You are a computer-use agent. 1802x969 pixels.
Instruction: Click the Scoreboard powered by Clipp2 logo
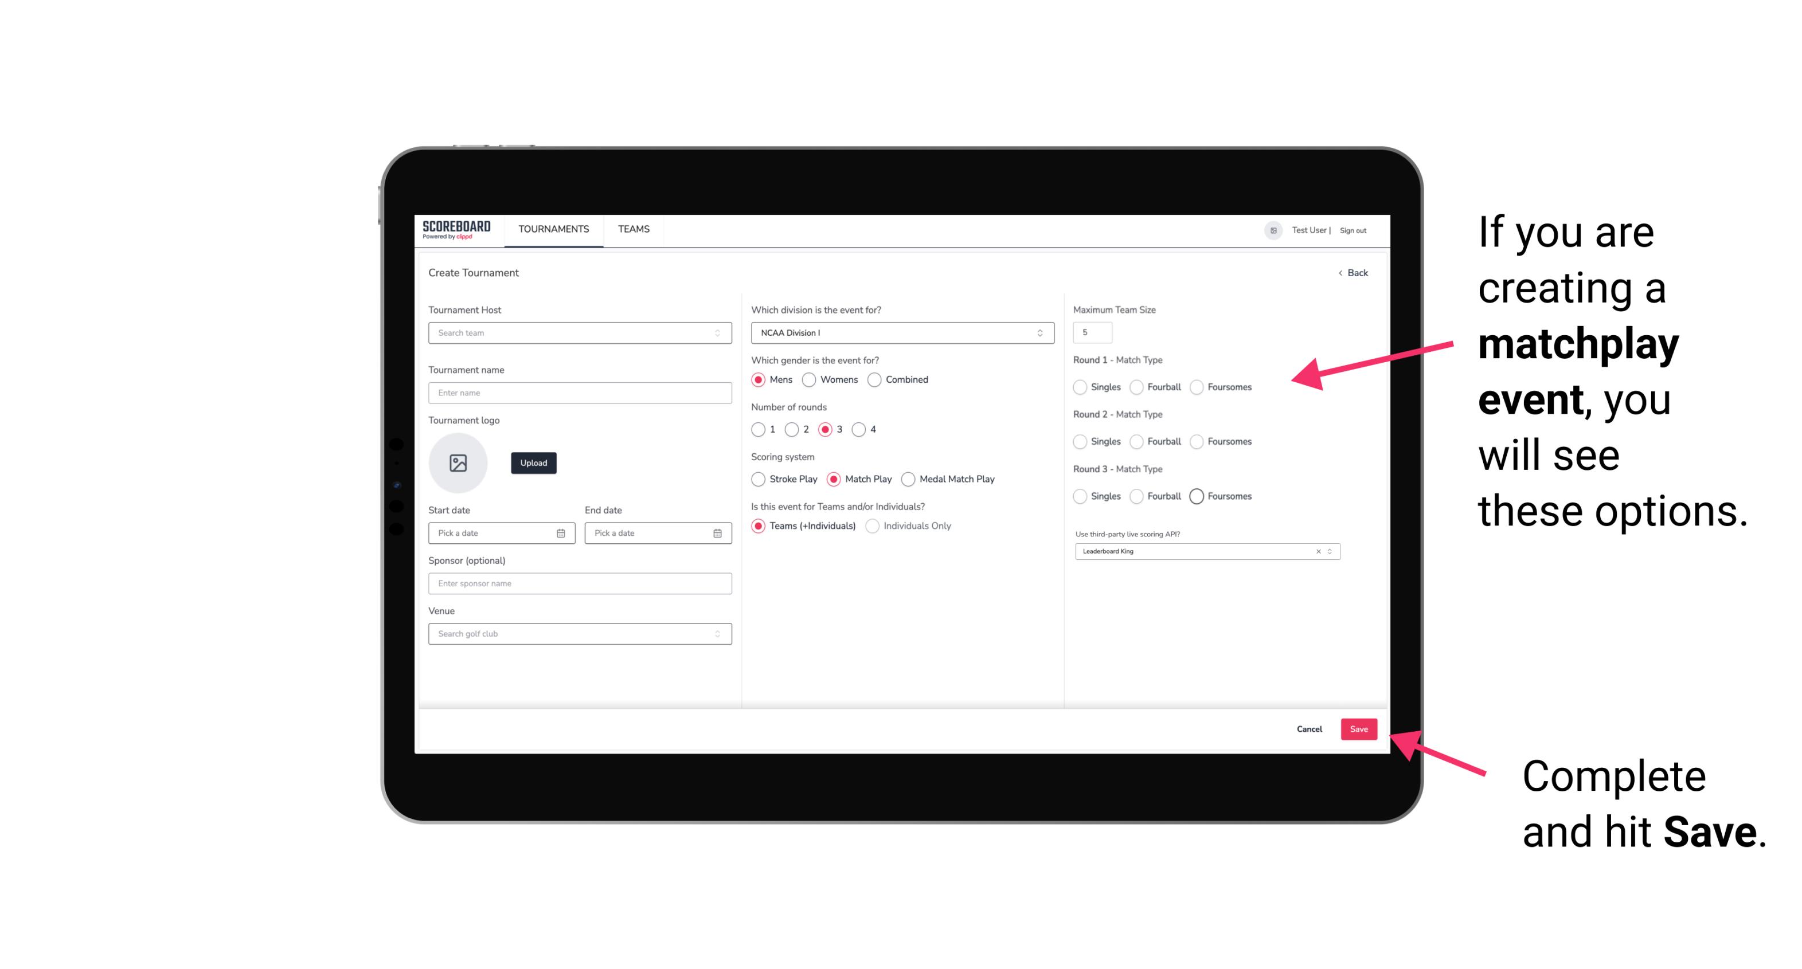(x=458, y=230)
